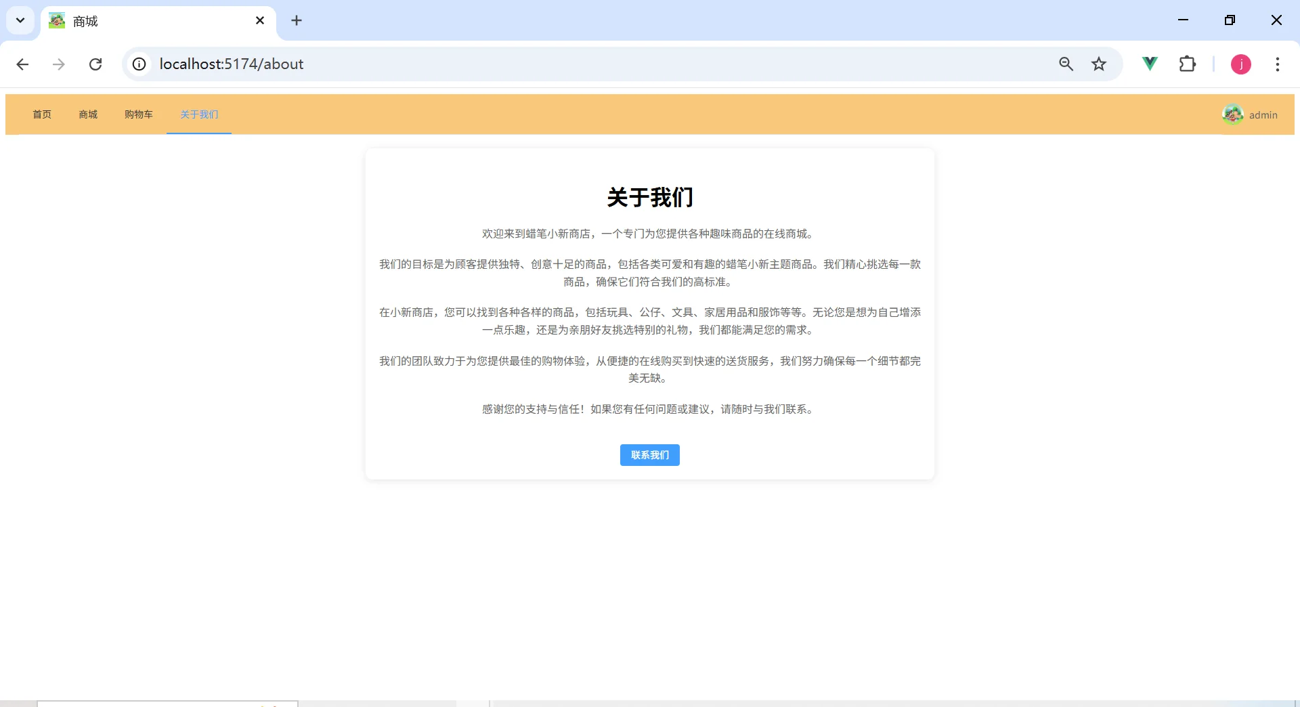This screenshot has height=707, width=1300.
Task: Minimize the browser window
Action: [x=1184, y=20]
